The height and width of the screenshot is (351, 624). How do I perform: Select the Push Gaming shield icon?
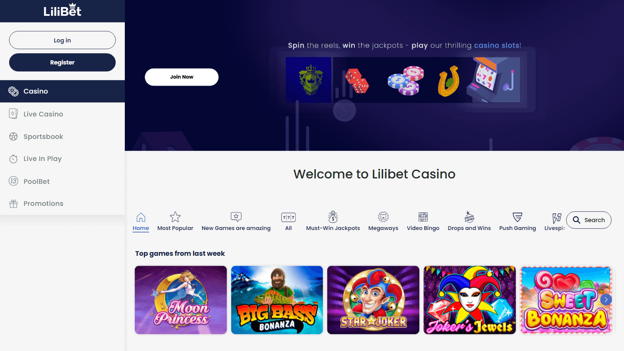click(x=518, y=217)
